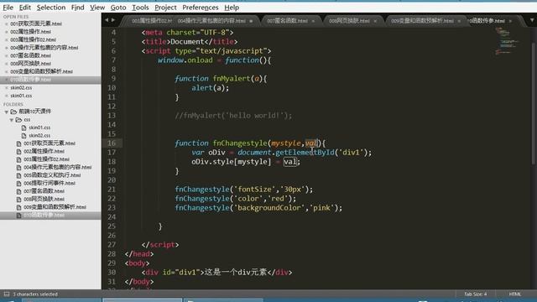Click the next tab arrow
537x302 pixels.
point(113,20)
